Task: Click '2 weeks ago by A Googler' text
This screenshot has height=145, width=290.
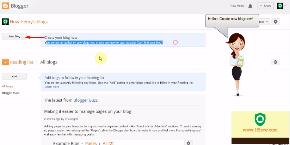Action: click(61, 119)
